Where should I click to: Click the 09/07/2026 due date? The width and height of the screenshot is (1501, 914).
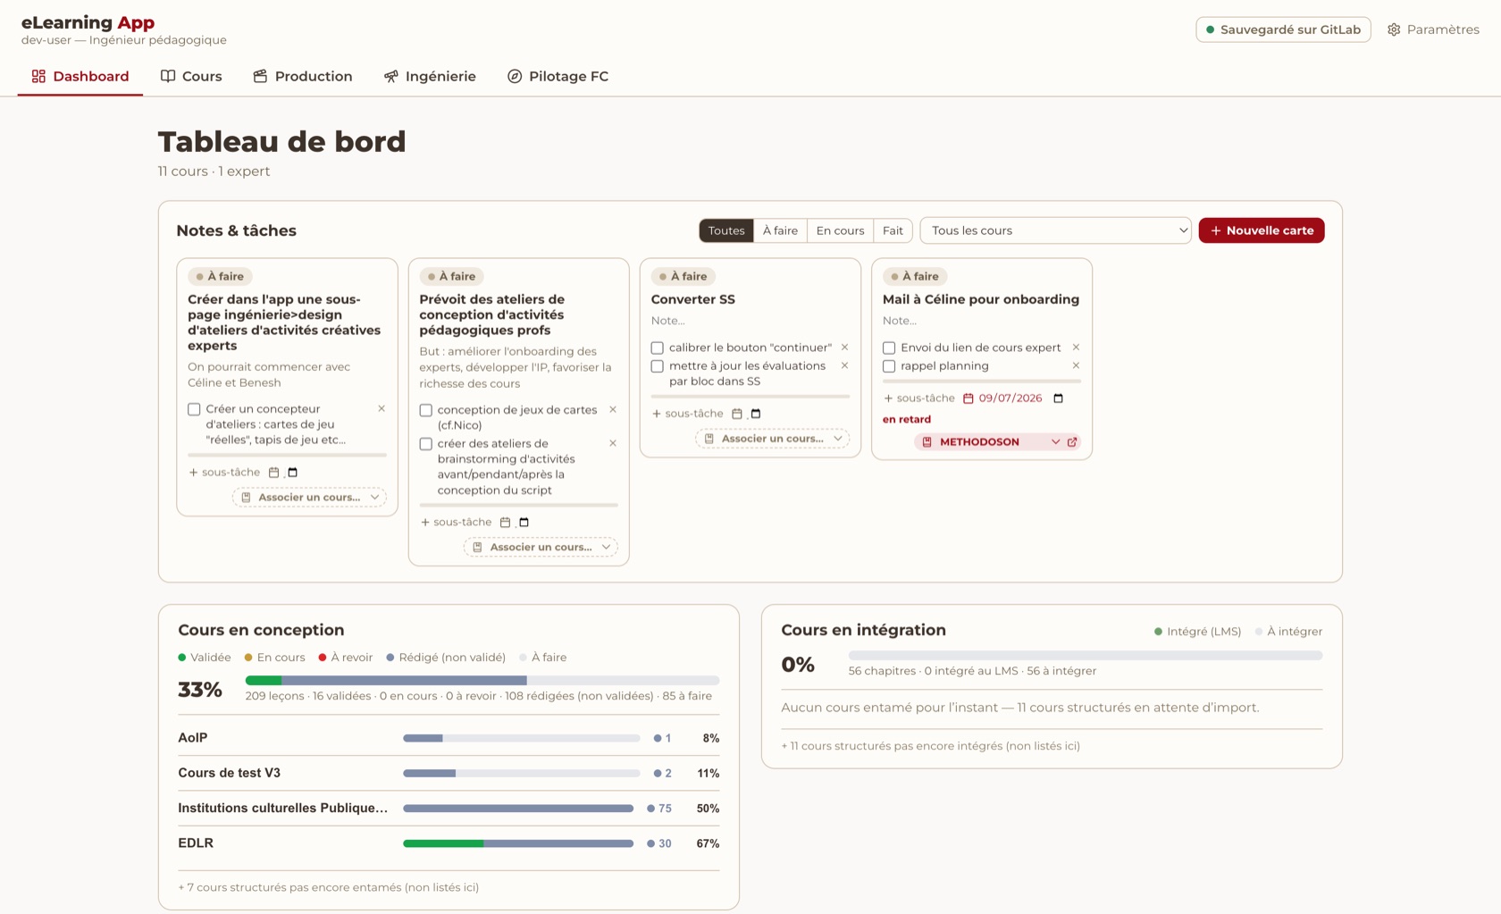tap(1010, 398)
